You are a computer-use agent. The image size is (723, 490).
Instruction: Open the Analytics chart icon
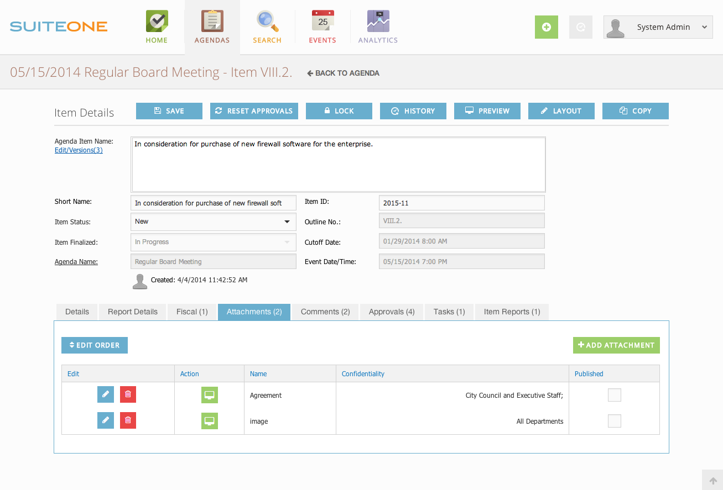click(378, 22)
